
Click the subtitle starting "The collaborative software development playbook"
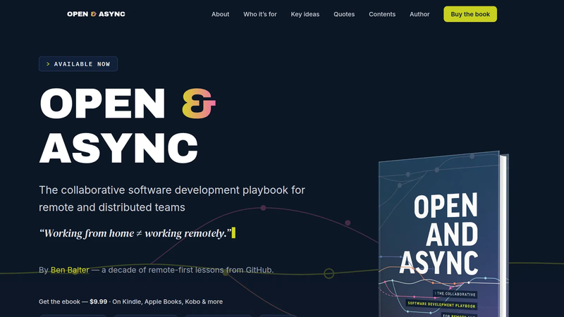172,199
